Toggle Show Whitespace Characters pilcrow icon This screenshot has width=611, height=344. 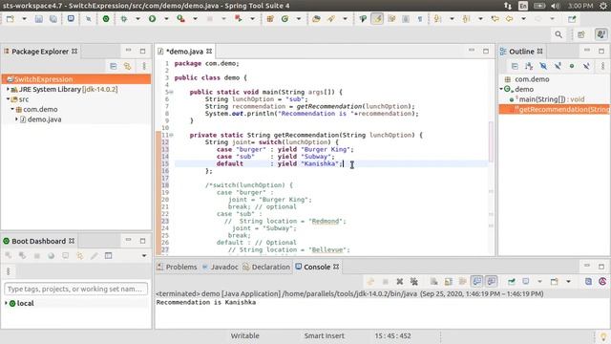[420, 19]
